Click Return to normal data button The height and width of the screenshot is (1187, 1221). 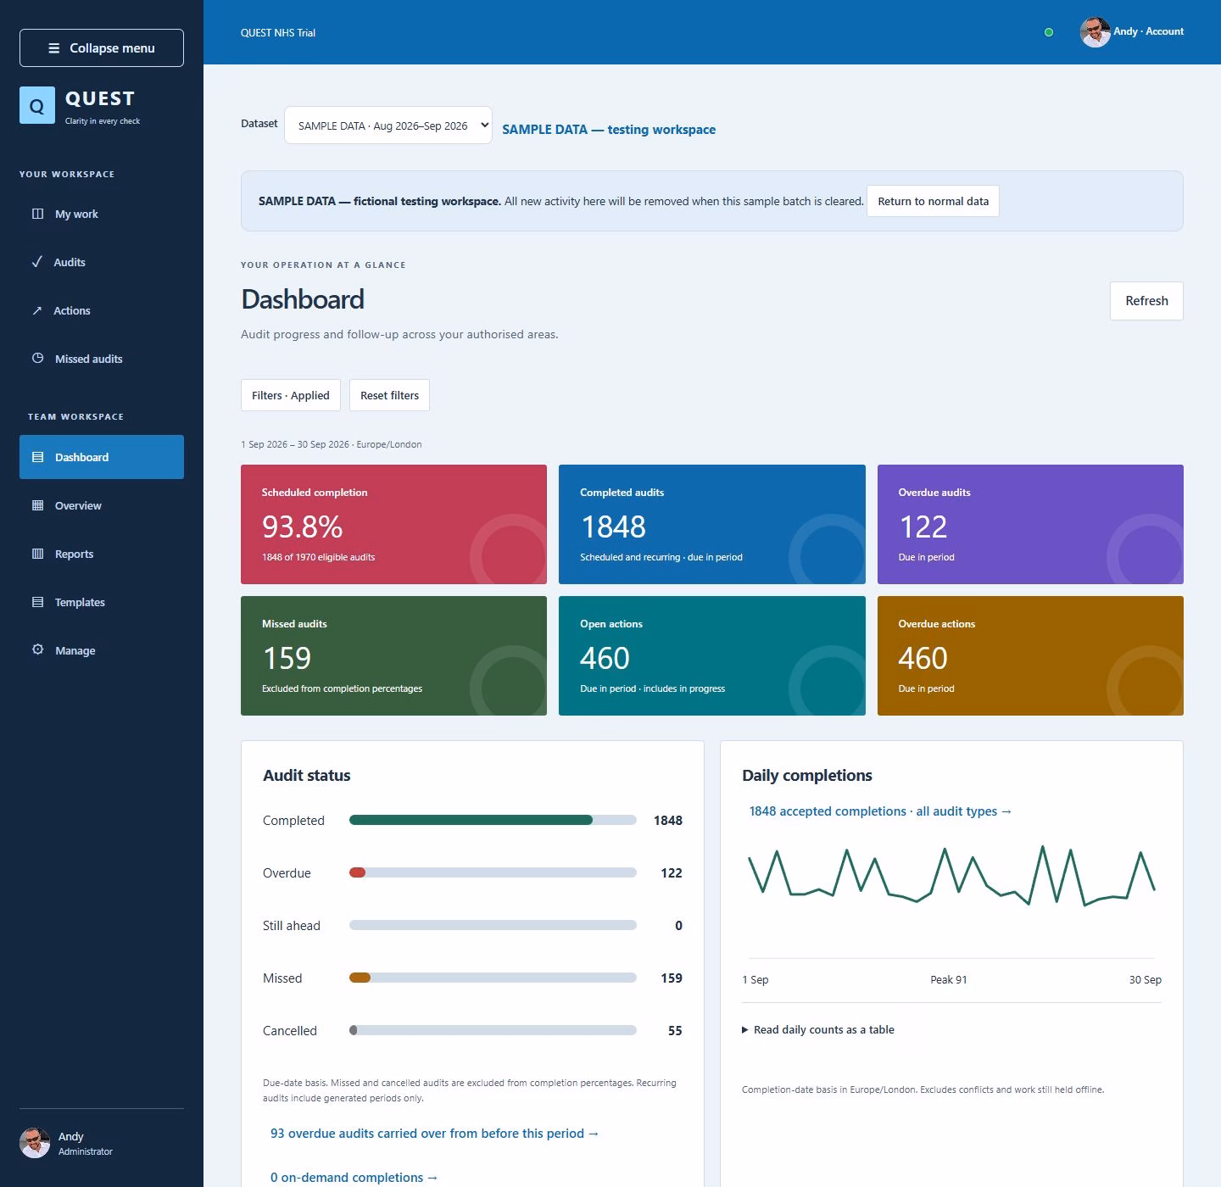933,201
